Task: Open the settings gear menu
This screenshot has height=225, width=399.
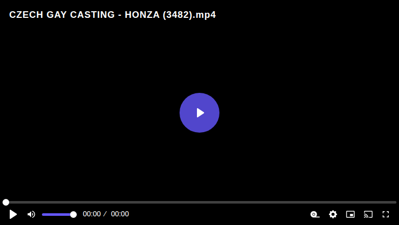Action: point(333,214)
